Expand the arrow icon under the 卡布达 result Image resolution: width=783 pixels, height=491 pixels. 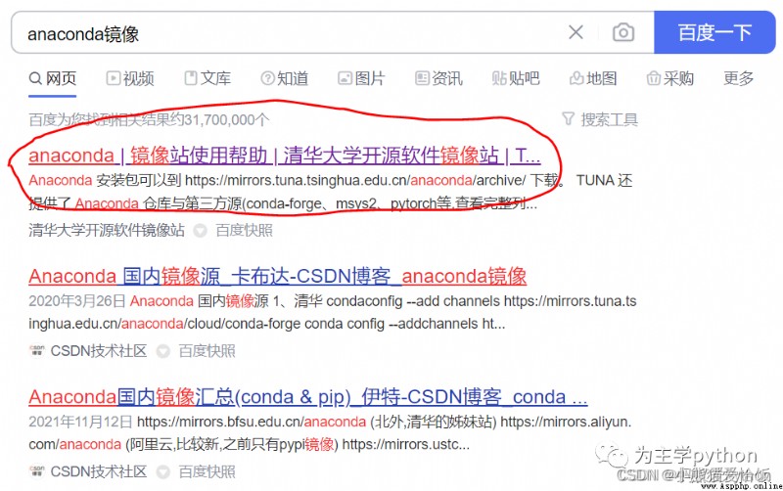pos(163,351)
